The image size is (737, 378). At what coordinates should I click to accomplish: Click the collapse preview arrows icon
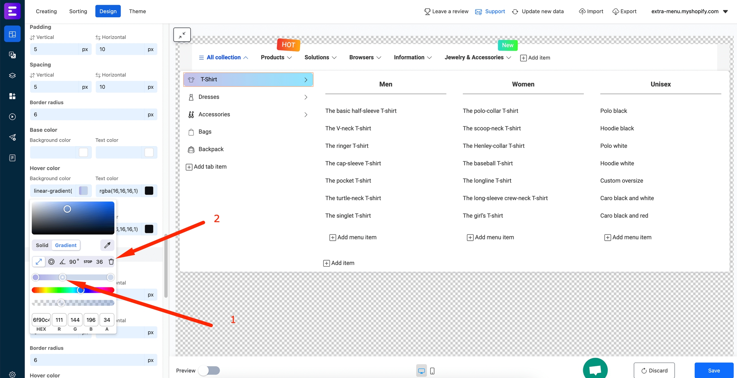pos(182,34)
